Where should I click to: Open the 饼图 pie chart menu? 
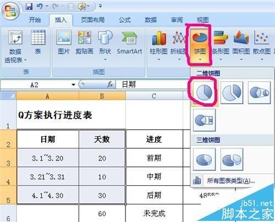click(x=200, y=46)
